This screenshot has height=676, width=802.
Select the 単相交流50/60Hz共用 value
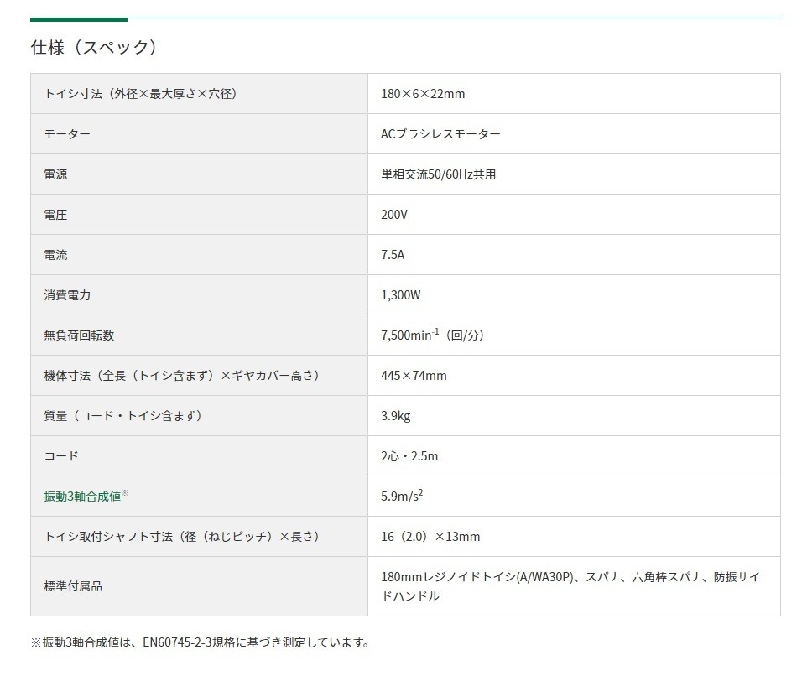[439, 174]
